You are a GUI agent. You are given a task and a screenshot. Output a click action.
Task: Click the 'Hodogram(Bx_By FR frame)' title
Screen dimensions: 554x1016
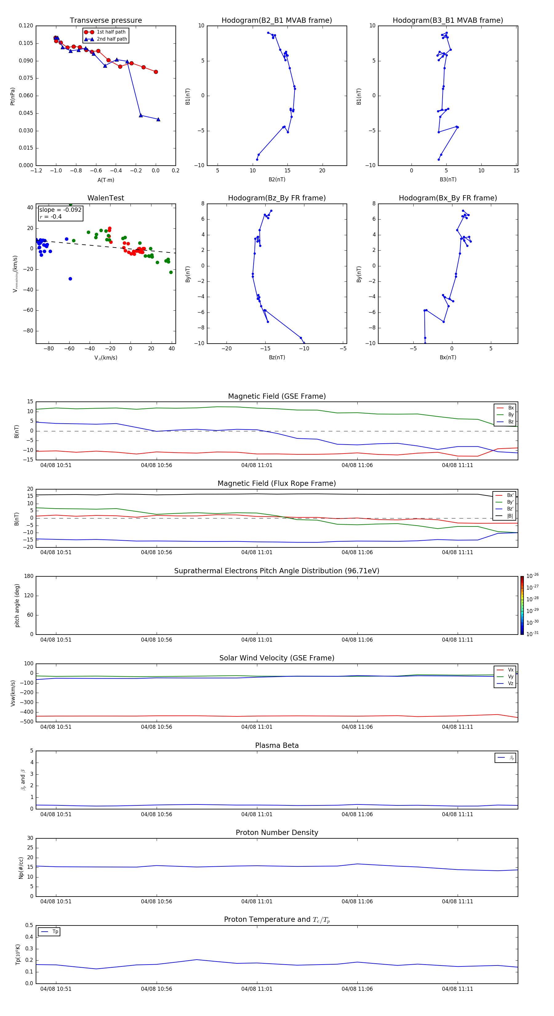coord(448,198)
